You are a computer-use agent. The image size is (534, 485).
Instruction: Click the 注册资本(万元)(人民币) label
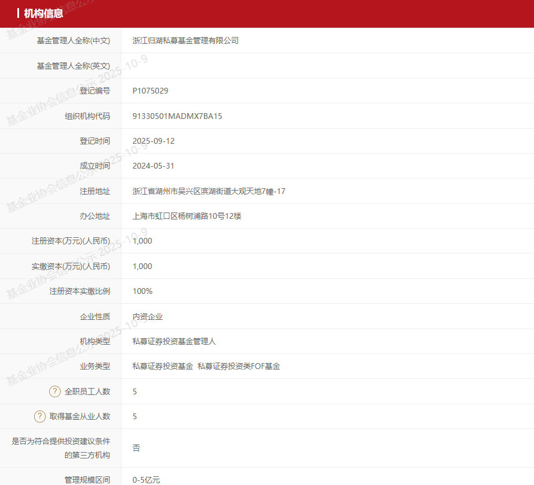(x=71, y=241)
